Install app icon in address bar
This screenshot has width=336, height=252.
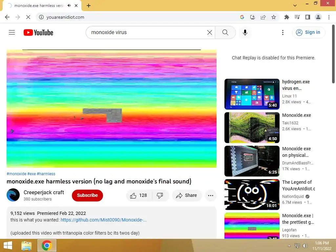point(253,17)
